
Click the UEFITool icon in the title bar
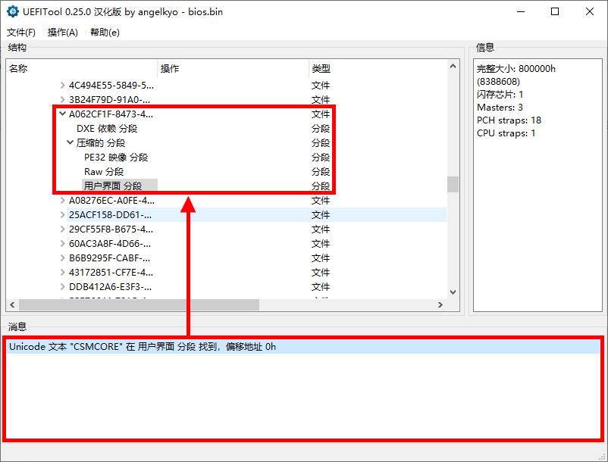click(13, 12)
